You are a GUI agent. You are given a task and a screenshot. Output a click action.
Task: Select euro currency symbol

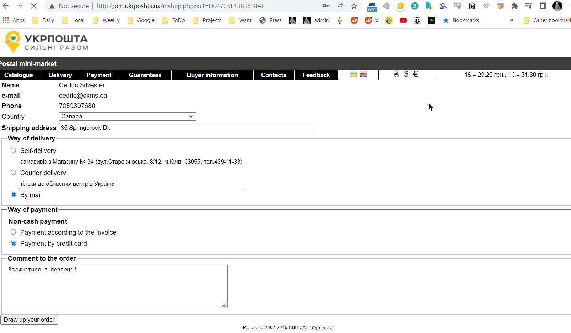coord(415,74)
